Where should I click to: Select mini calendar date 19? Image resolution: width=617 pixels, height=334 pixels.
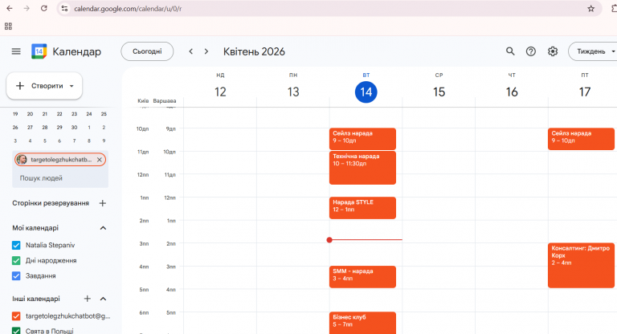[15, 114]
